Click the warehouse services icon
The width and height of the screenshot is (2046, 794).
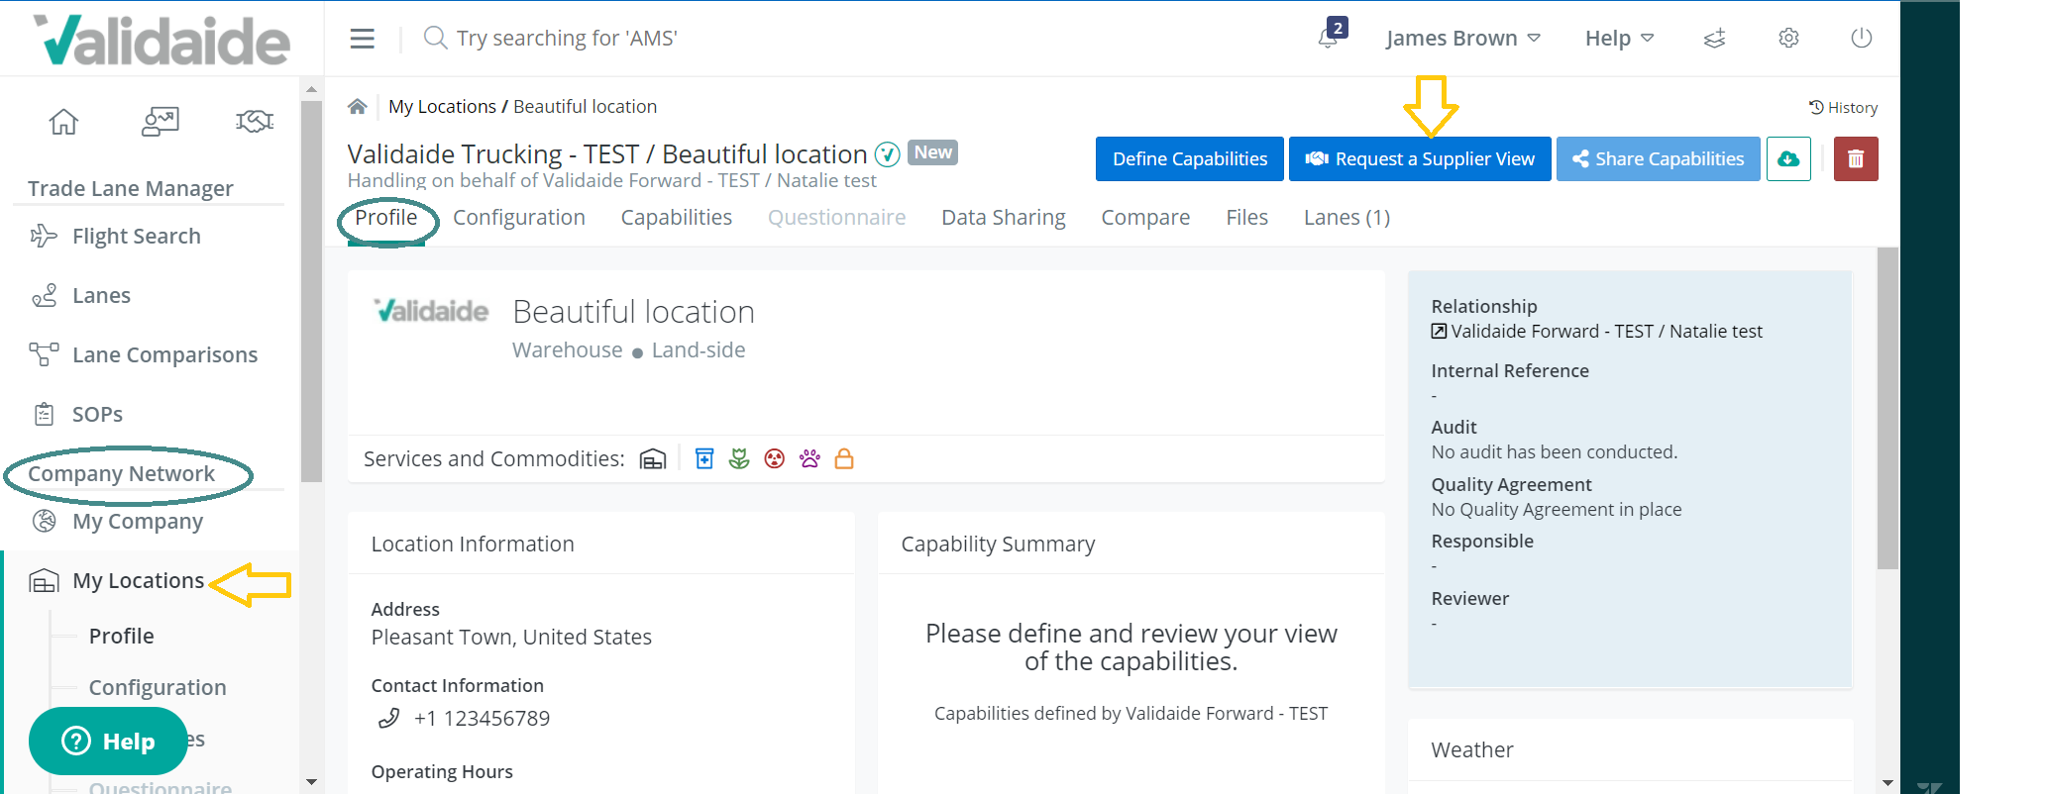653,459
